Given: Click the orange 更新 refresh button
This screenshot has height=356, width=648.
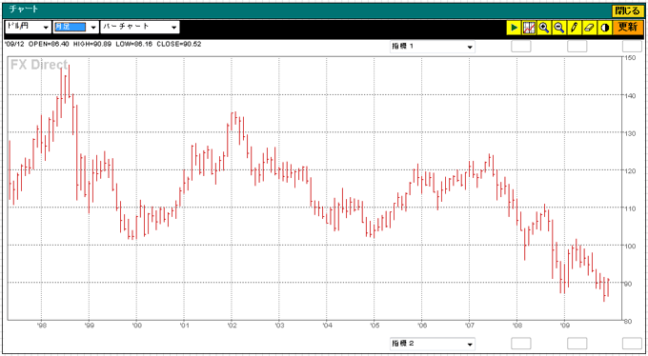Looking at the screenshot, I should click(628, 28).
